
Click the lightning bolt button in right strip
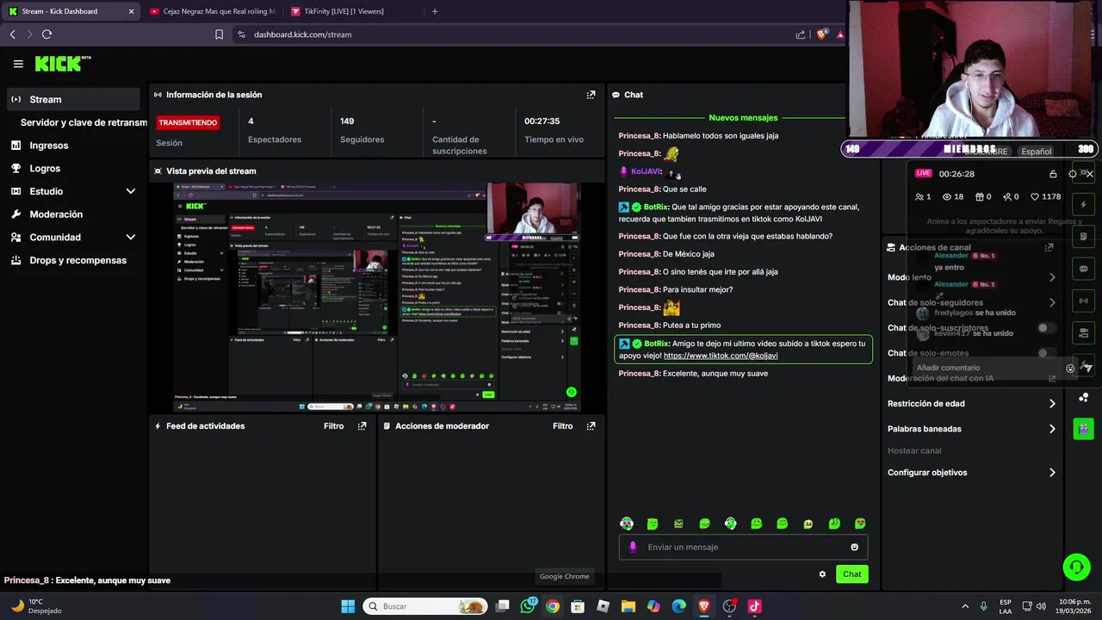pyautogui.click(x=1083, y=205)
